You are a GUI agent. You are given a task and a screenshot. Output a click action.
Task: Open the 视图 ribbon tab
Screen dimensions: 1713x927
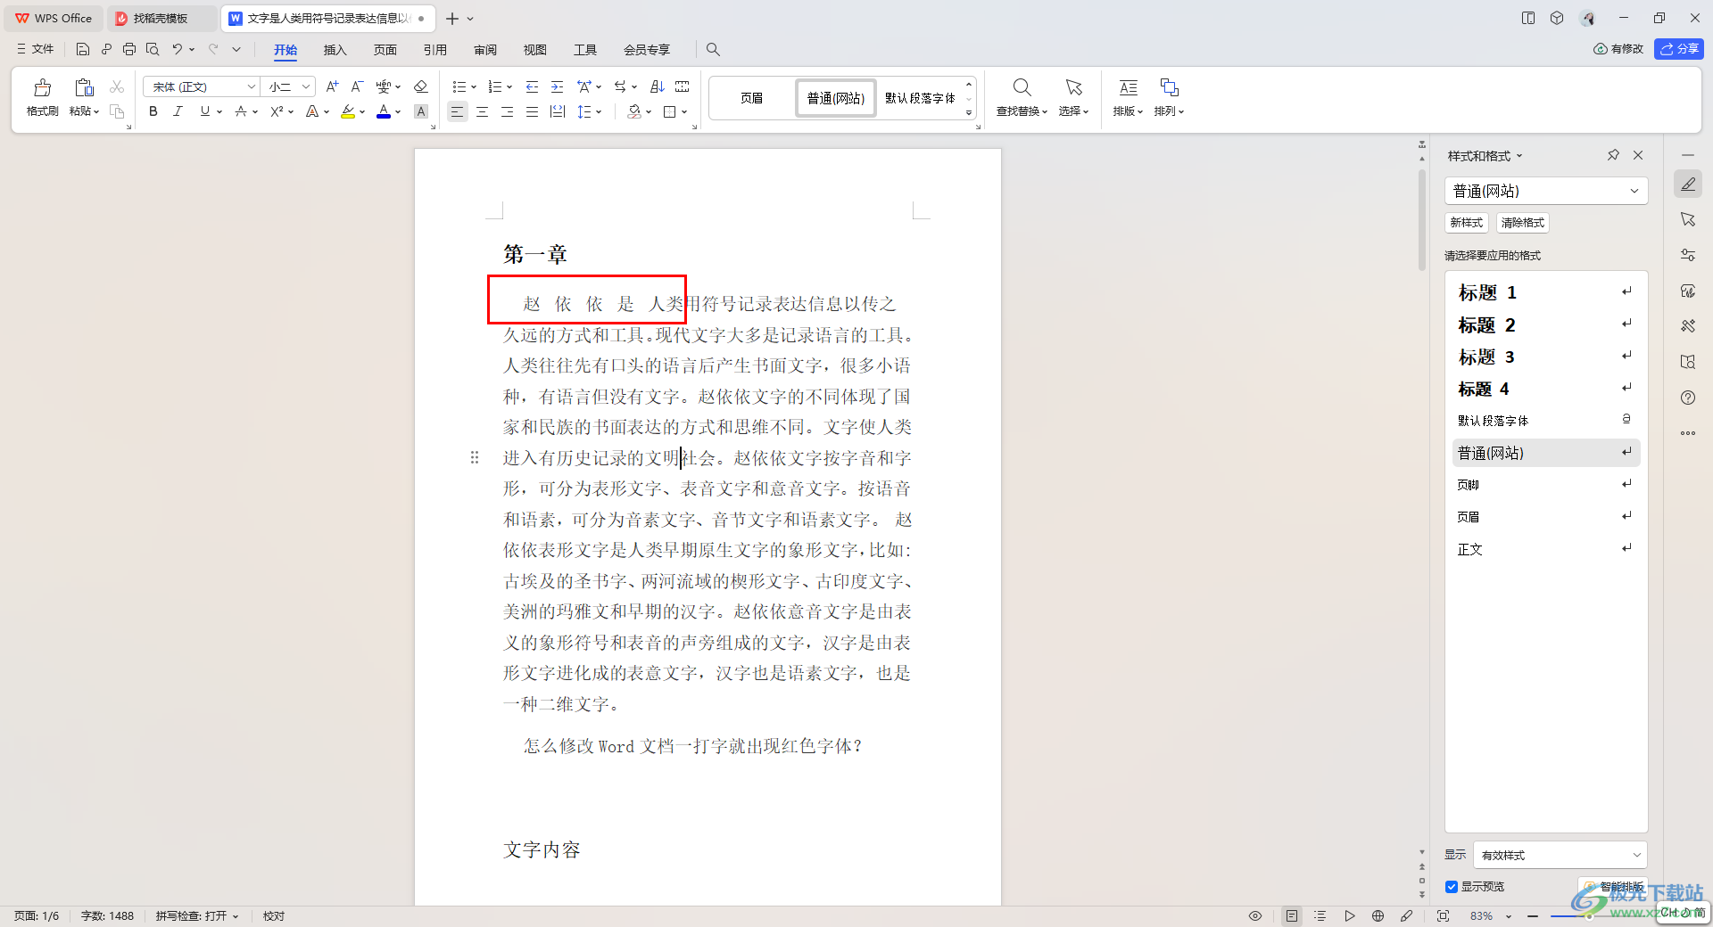(x=534, y=50)
